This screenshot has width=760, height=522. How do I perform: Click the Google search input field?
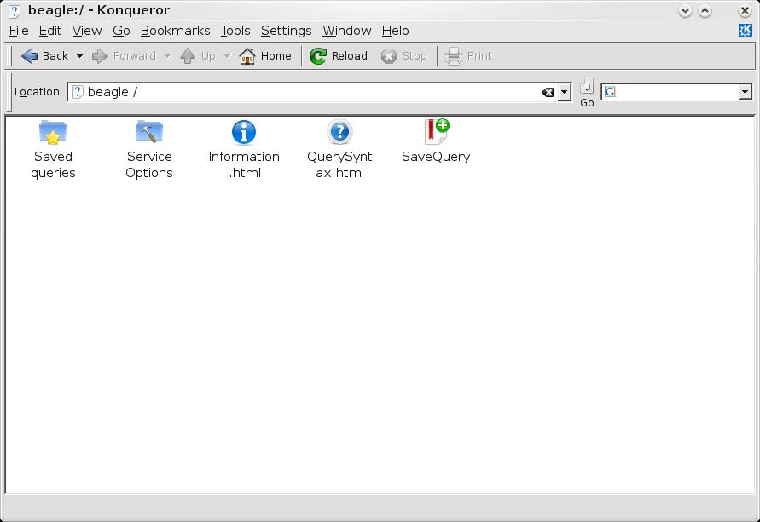(x=677, y=92)
